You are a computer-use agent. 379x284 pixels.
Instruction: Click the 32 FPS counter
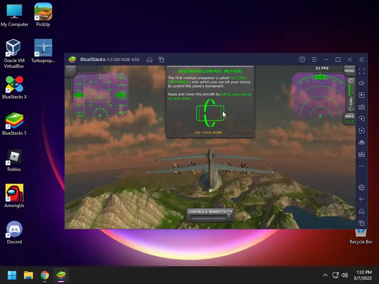coord(322,68)
